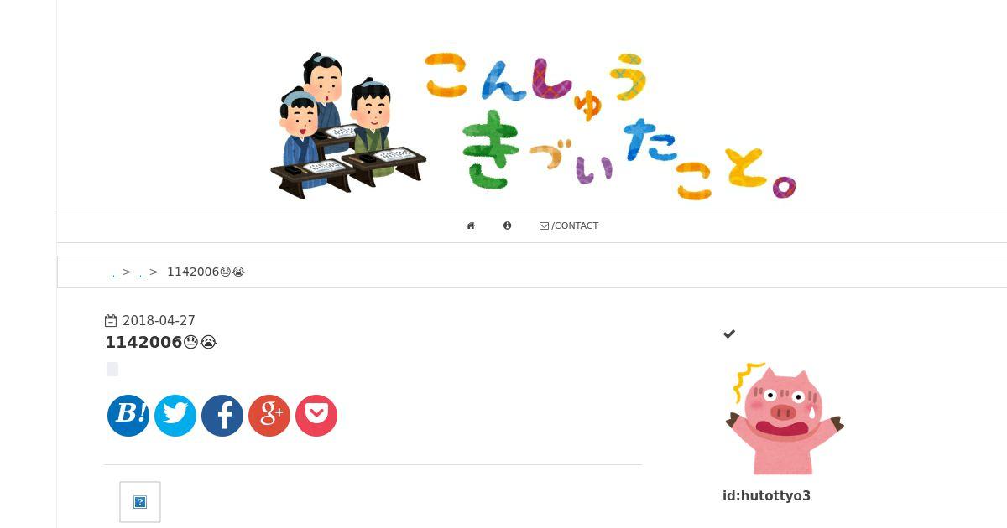Click second breadcrumb link
The height and width of the screenshot is (528, 1007).
141,274
